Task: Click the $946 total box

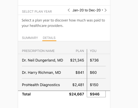Action: 96,94
